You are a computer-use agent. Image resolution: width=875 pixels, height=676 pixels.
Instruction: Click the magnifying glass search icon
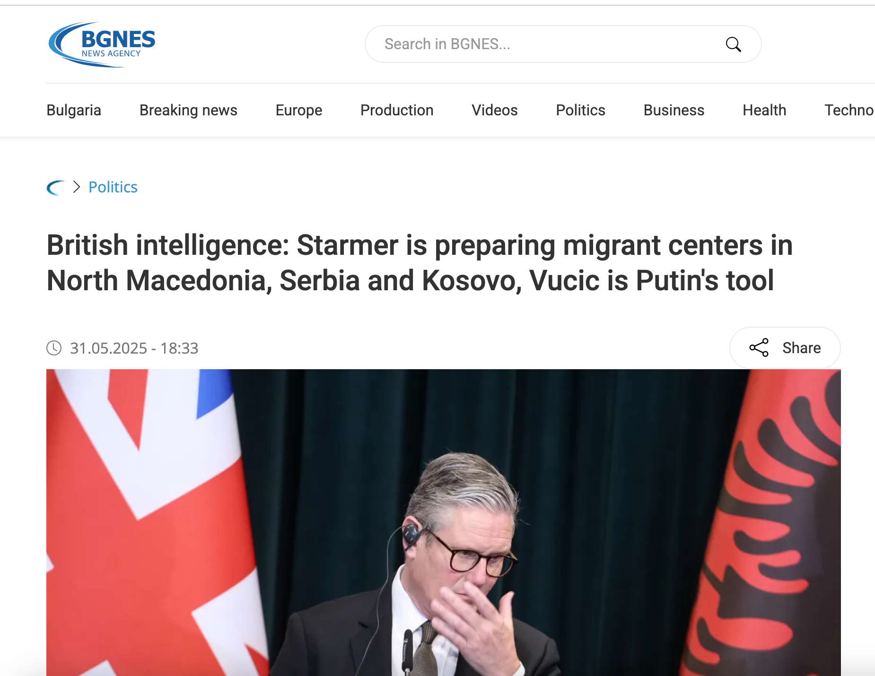[733, 44]
